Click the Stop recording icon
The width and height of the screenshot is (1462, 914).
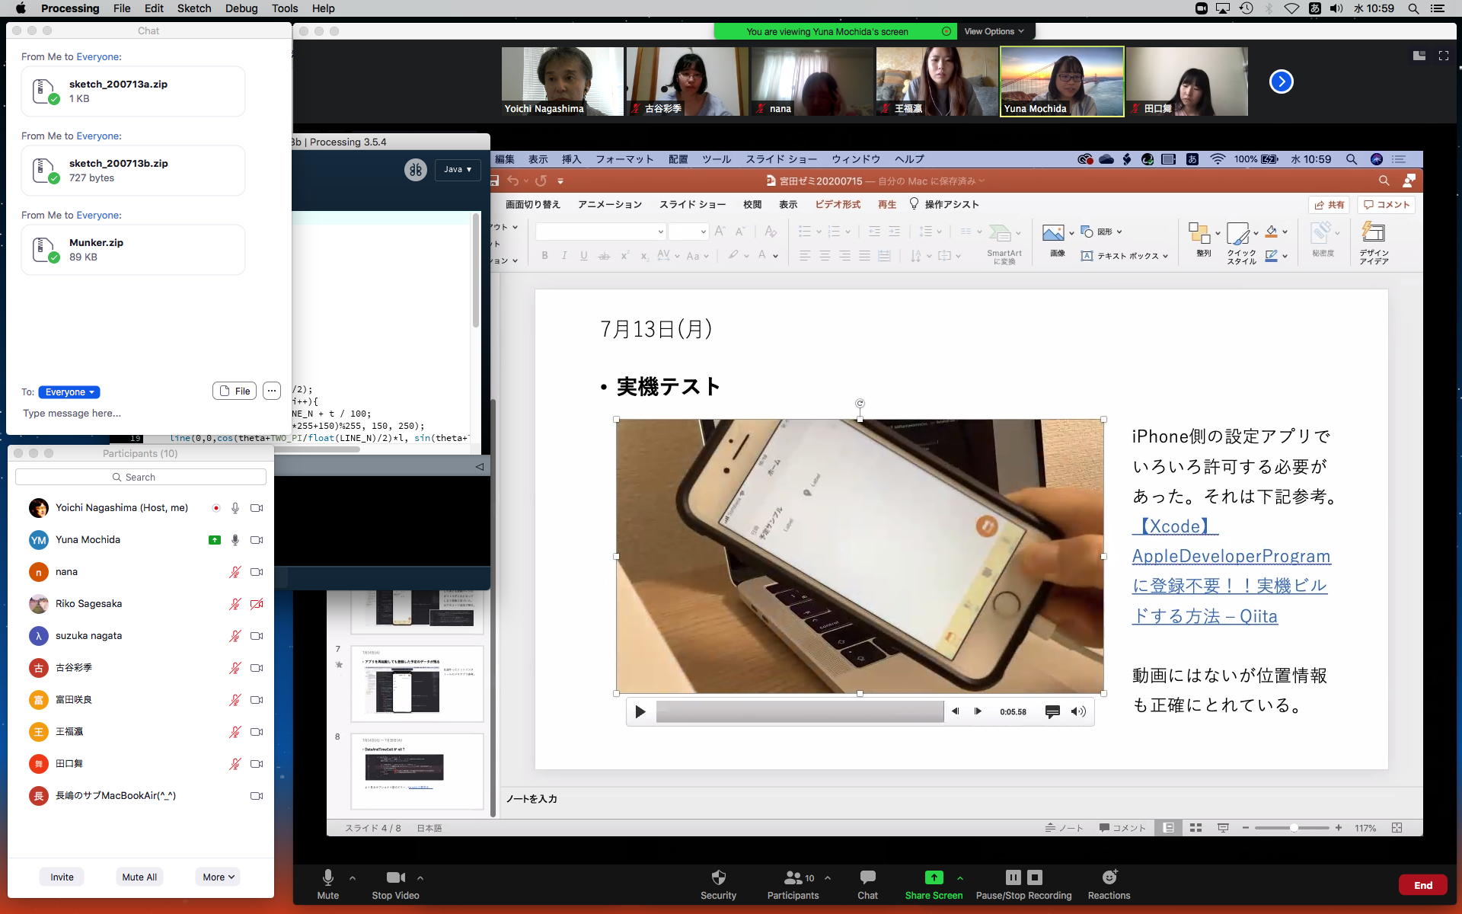pyautogui.click(x=1034, y=877)
